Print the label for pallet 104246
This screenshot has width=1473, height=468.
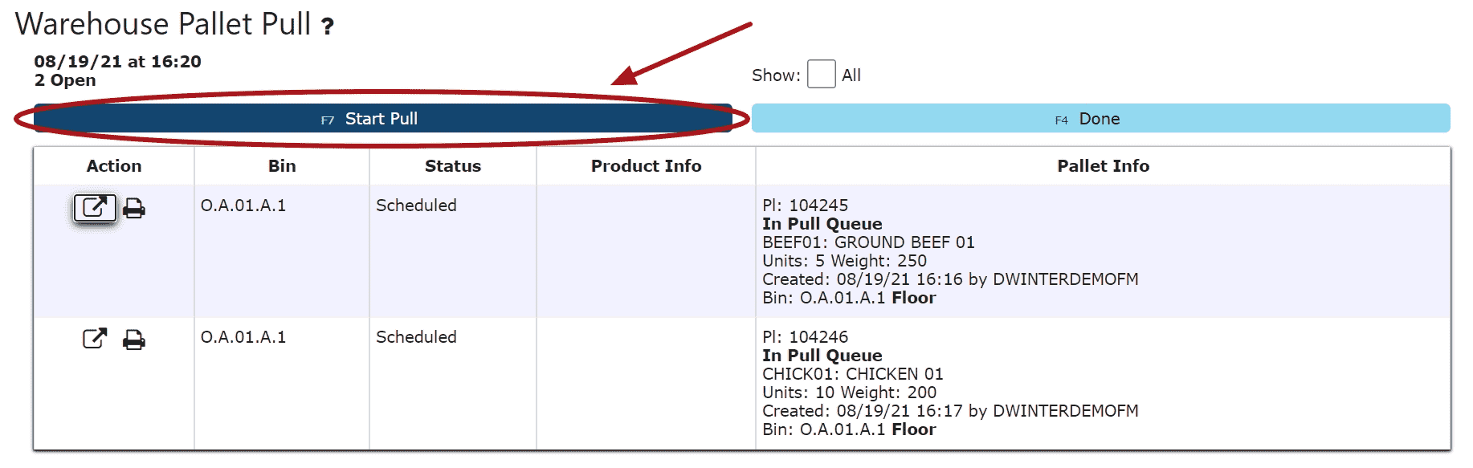click(x=134, y=340)
